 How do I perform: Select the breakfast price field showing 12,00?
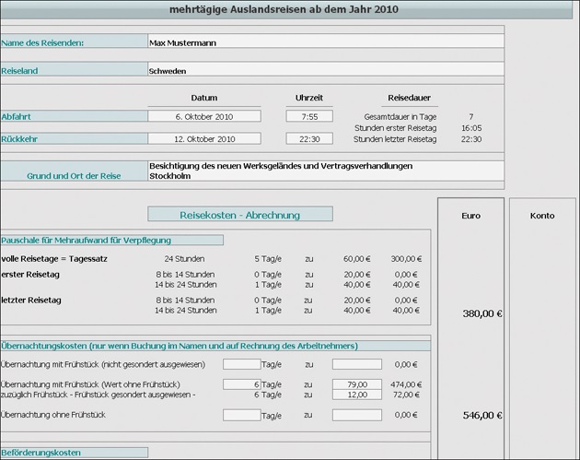click(x=356, y=395)
